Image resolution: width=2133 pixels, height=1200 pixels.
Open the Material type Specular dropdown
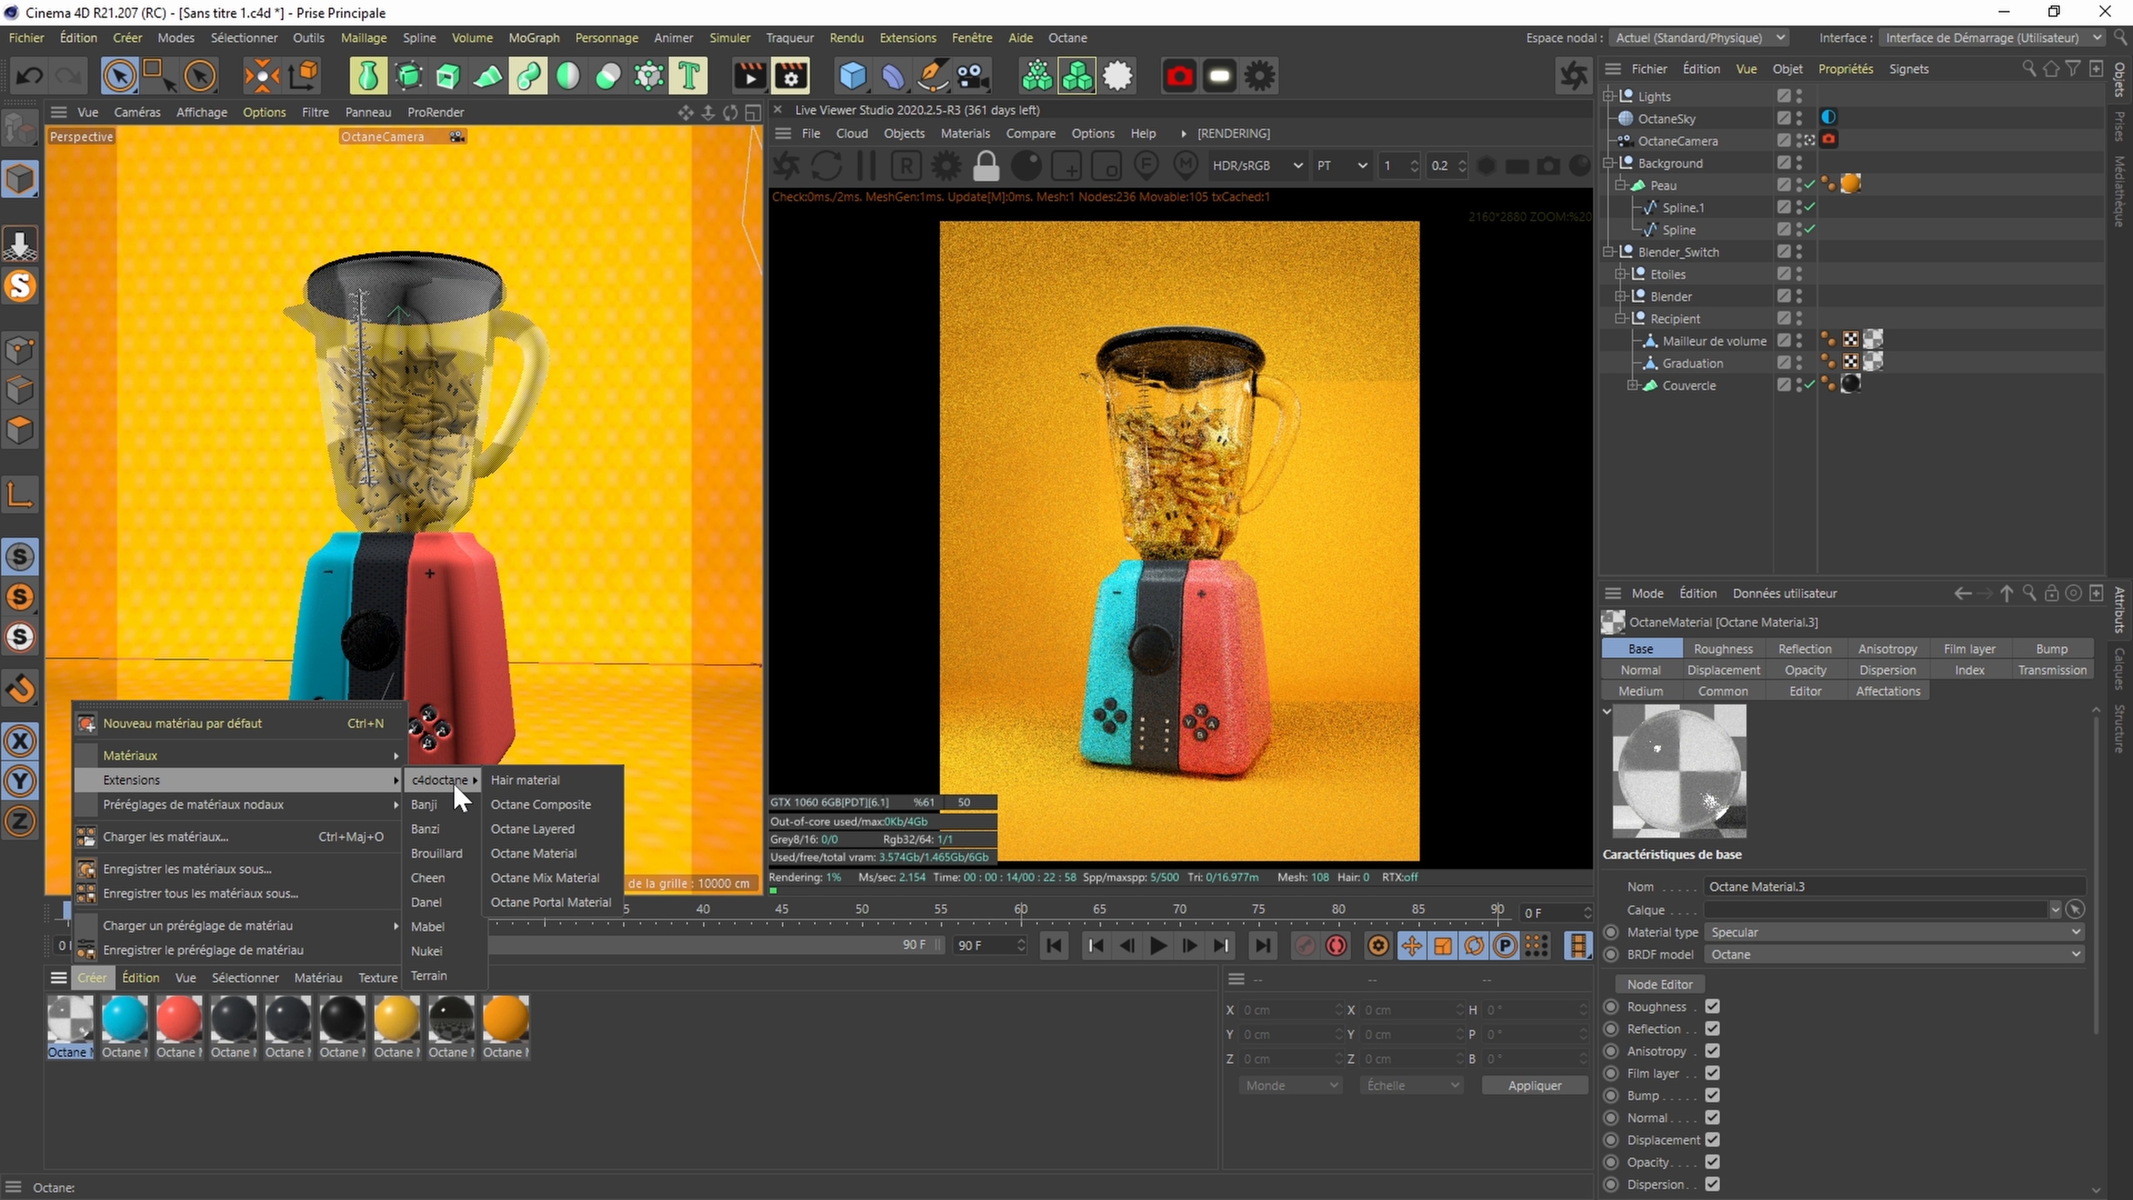click(x=1895, y=932)
